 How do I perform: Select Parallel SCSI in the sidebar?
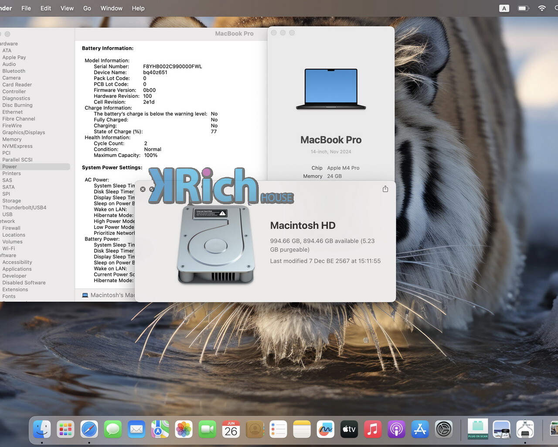pyautogui.click(x=17, y=160)
